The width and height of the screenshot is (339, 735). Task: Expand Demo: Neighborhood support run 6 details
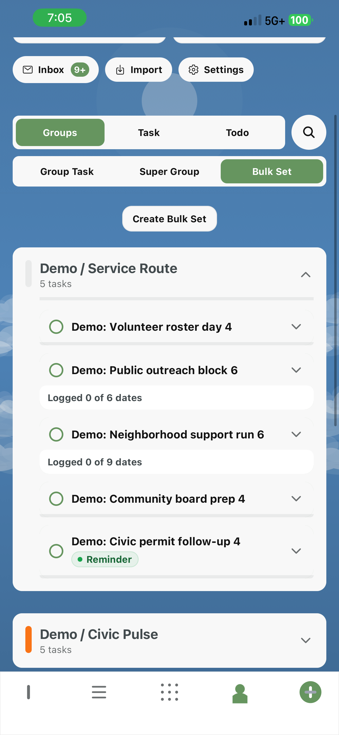pyautogui.click(x=296, y=434)
